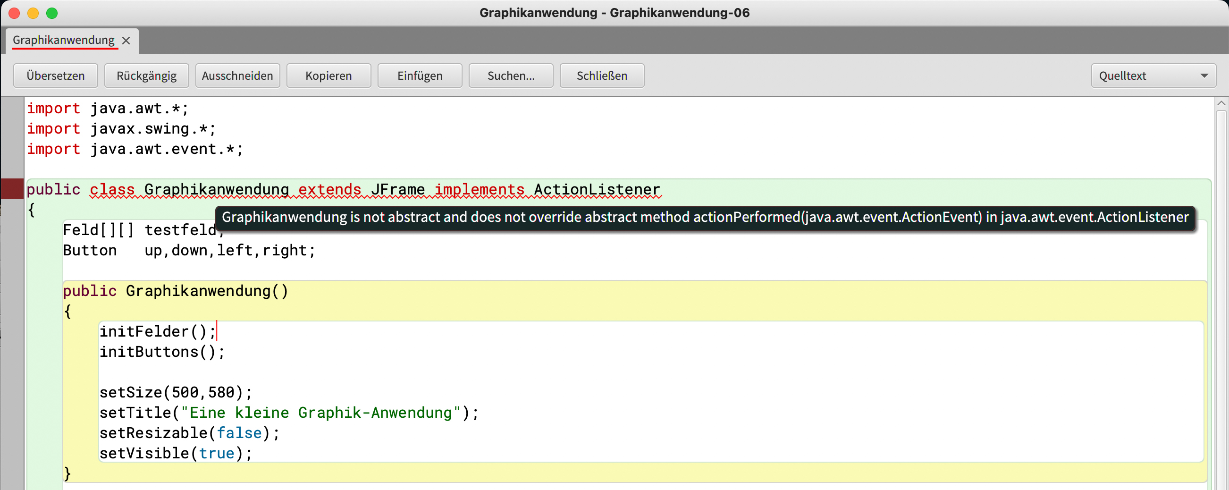This screenshot has height=490, width=1229.
Task: Click the red error marker in gutter
Action: 12,189
